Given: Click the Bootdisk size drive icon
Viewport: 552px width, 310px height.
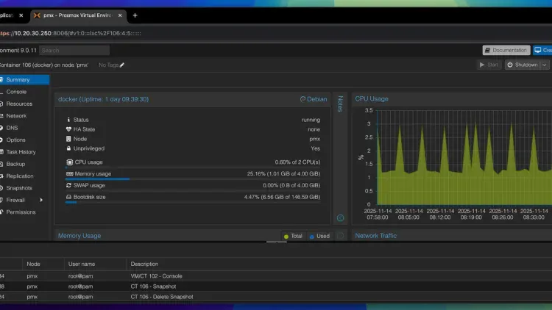Looking at the screenshot, I should coord(68,197).
